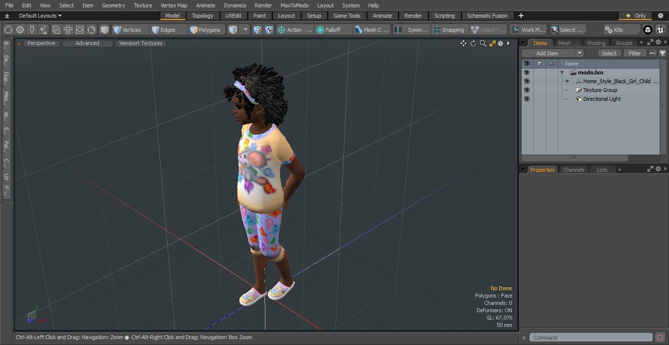Screen dimensions: 669x345
Task: Click the Kits button
Action: point(622,30)
